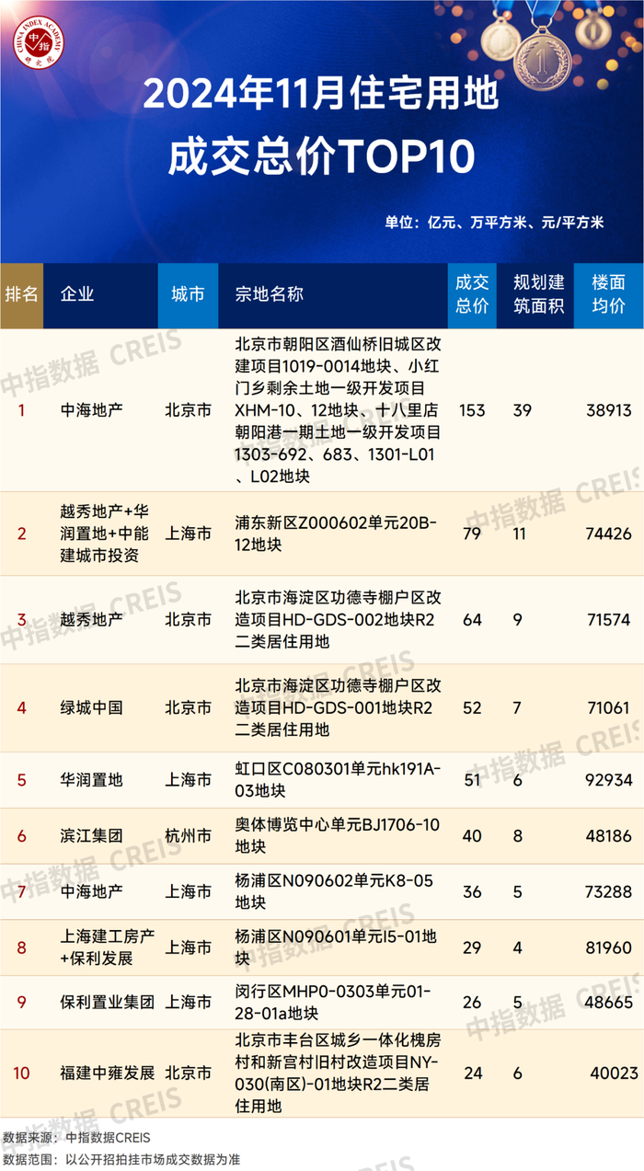
Task: Click total price value '51'
Action: click(472, 780)
